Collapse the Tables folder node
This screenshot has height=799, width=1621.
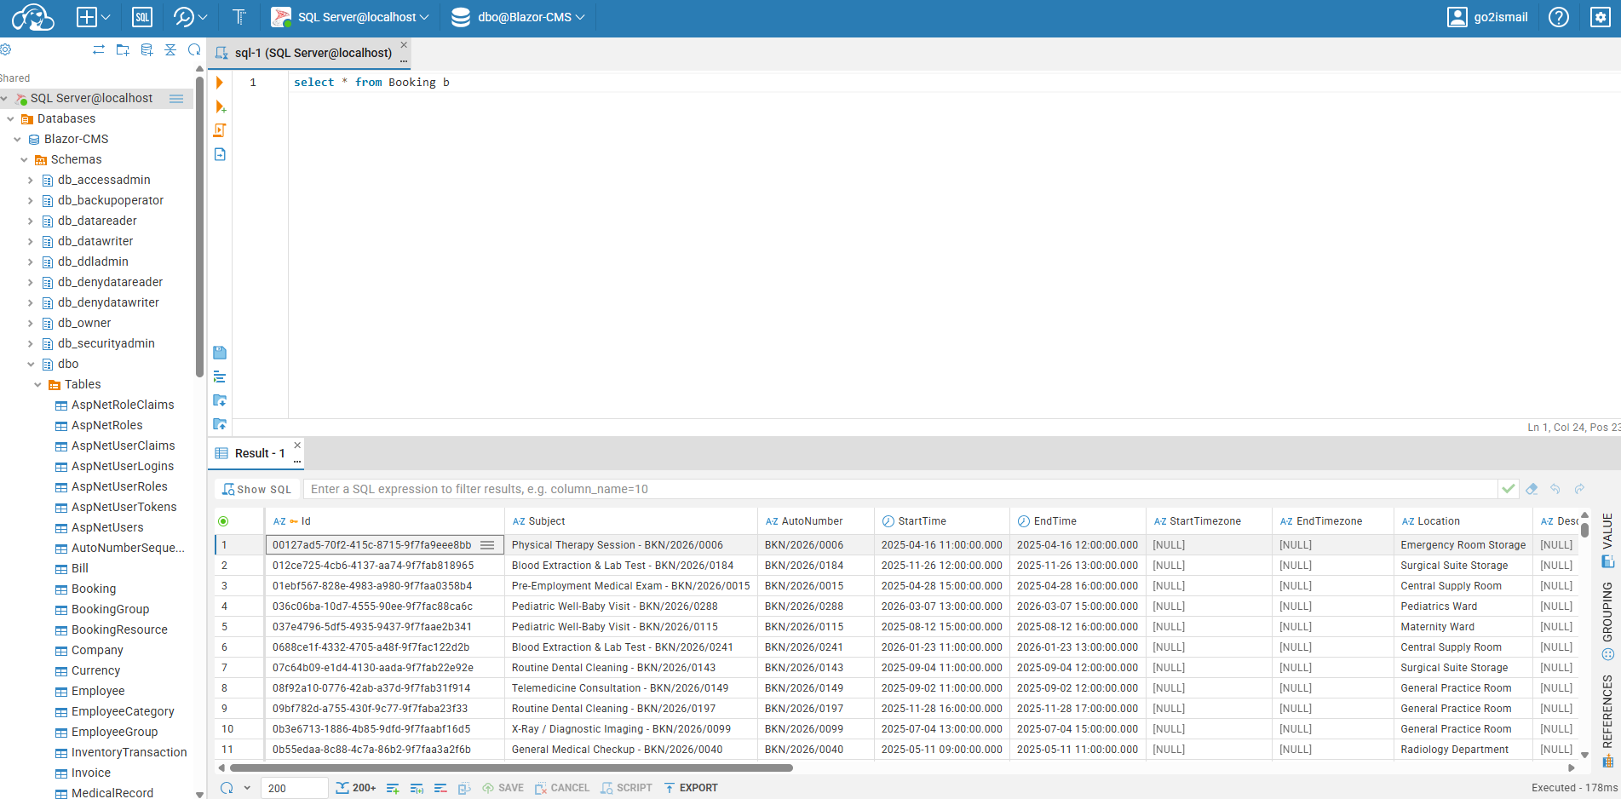pos(37,385)
